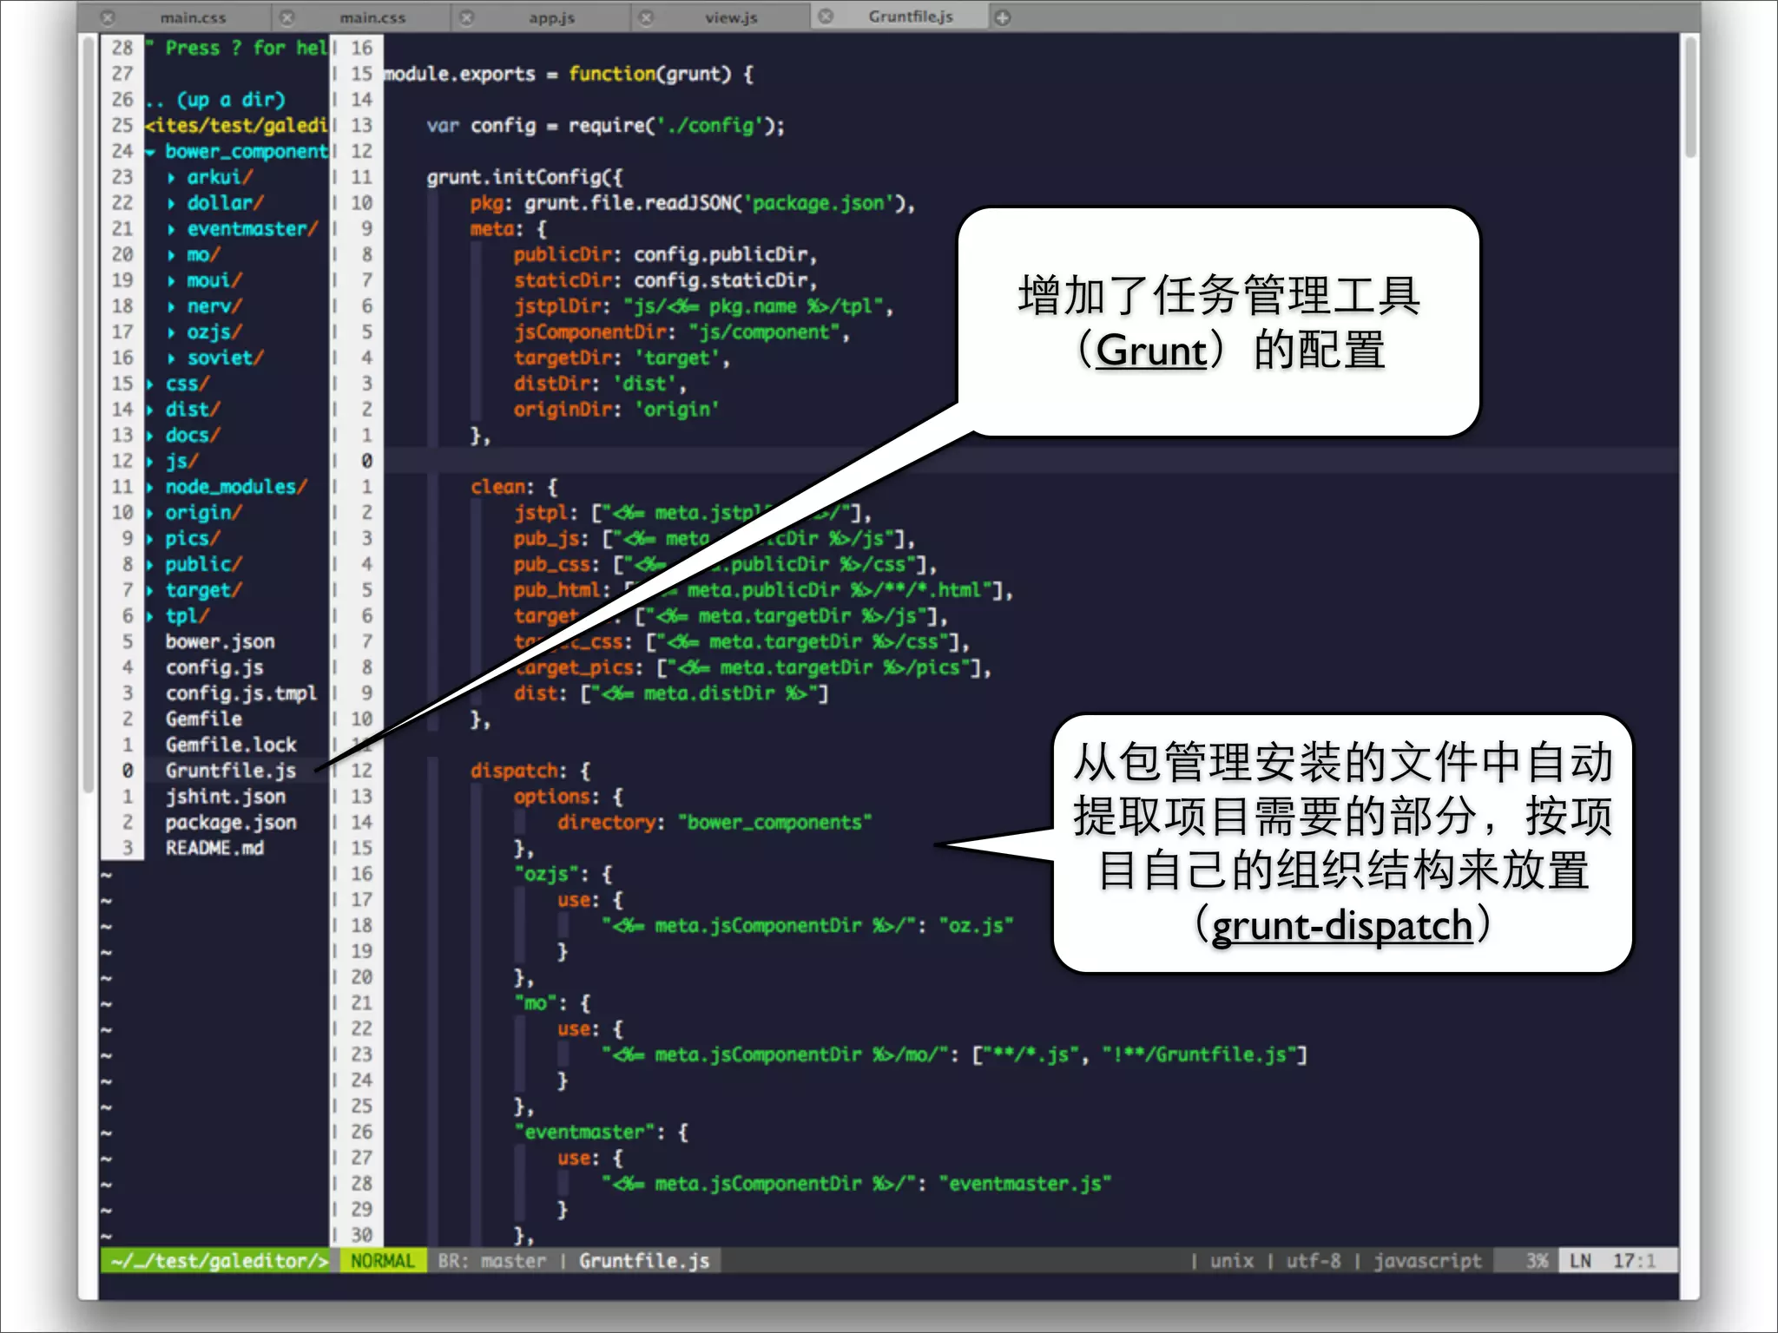Viewport: 1778px width, 1333px height.
Task: Expand the target folder
Action: coord(150,591)
